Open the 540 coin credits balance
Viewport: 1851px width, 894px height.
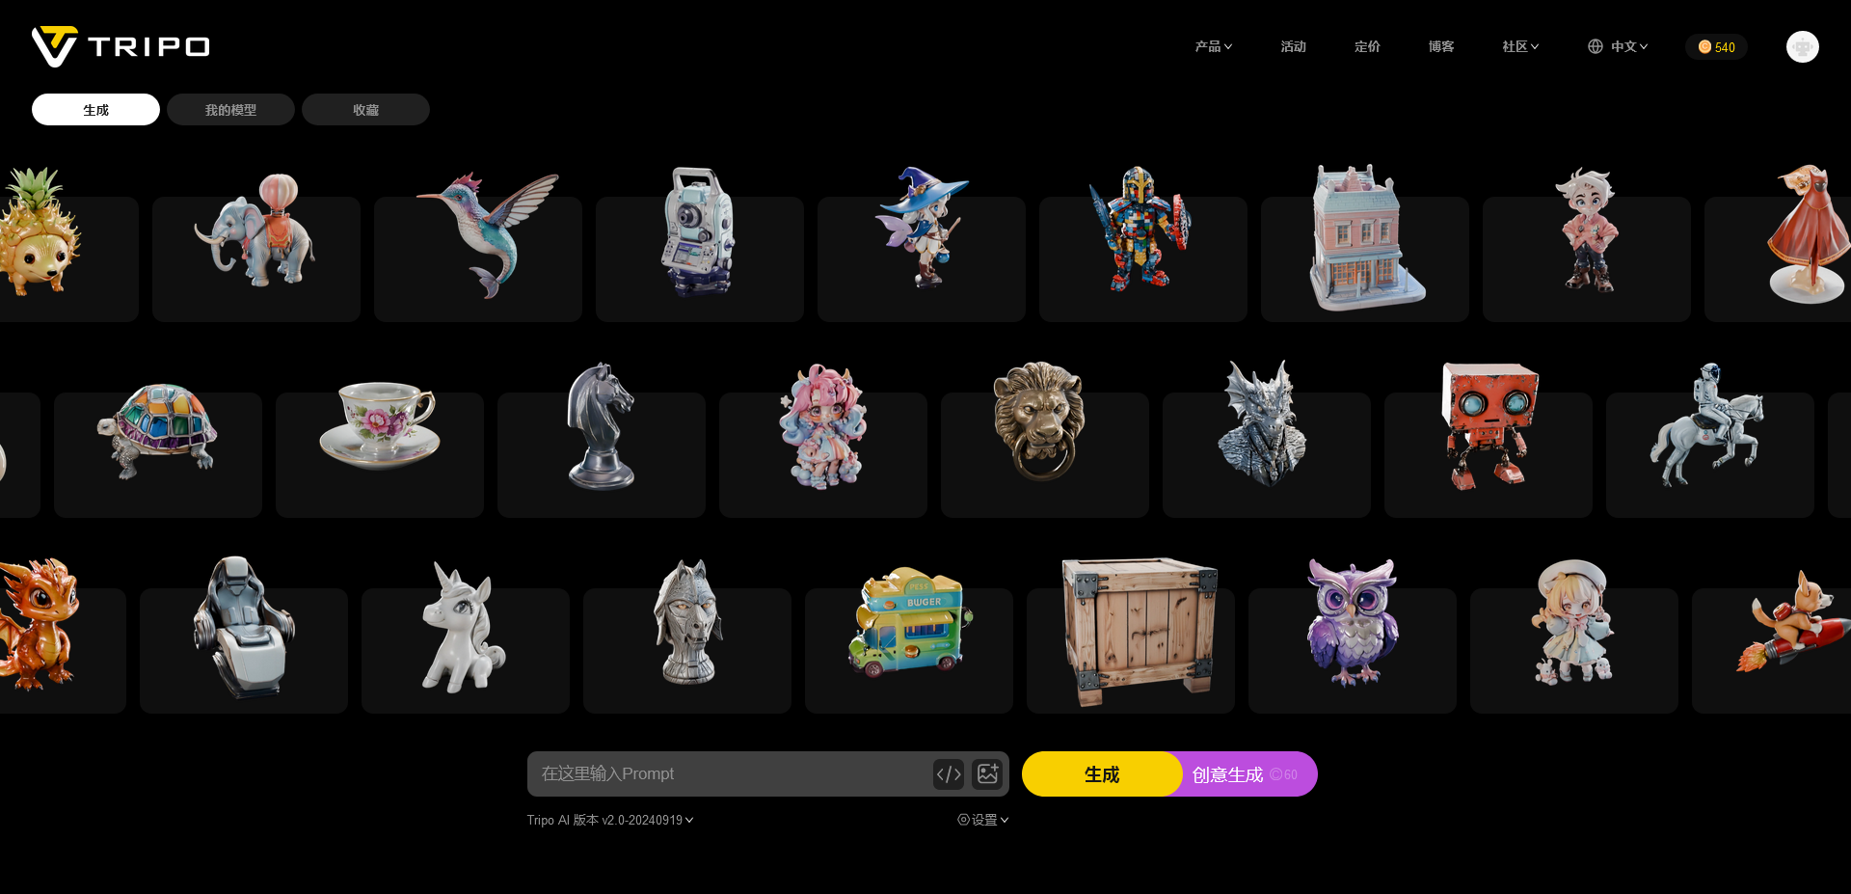point(1716,46)
